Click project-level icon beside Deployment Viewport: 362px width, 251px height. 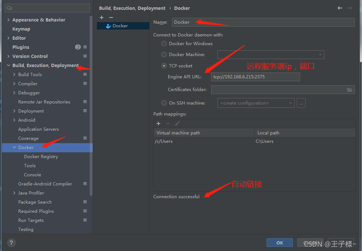click(85, 111)
